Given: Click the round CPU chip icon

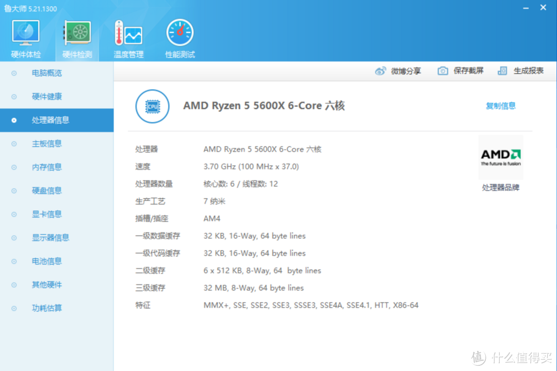Looking at the screenshot, I should [x=152, y=106].
